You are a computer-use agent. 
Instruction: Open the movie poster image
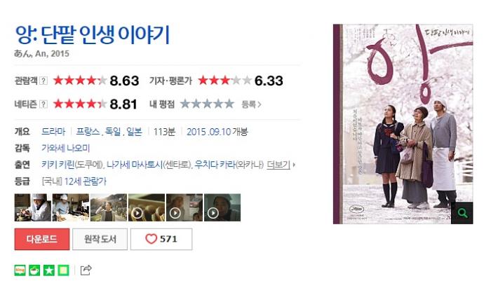tap(403, 124)
